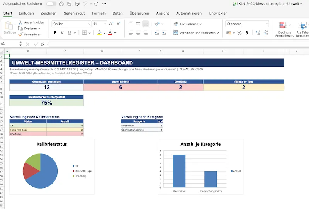The height and width of the screenshot is (209, 309).
Task: Click the Save As pencil-disk icon
Action: tap(77, 3)
